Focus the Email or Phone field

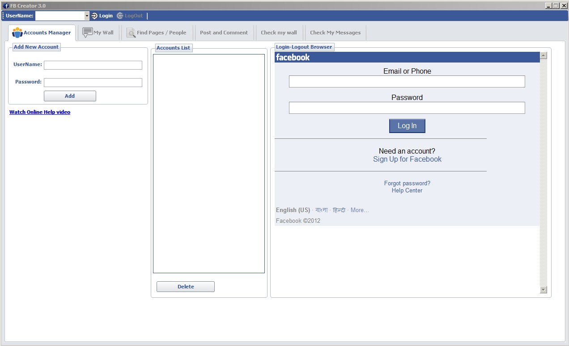click(407, 81)
